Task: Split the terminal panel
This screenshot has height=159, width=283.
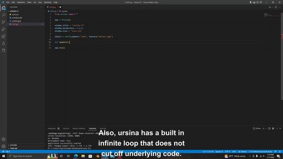Action: (x=269, y=129)
